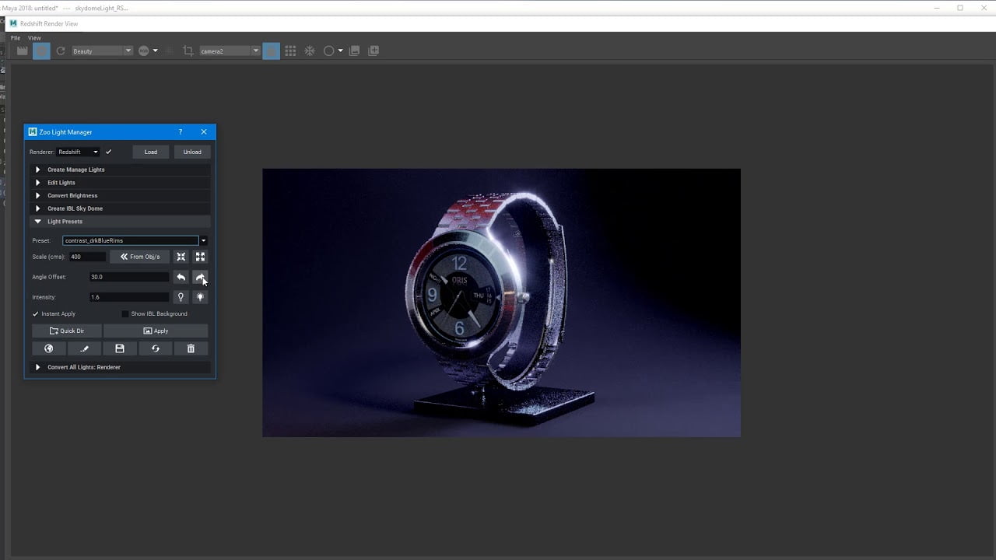Click the scale up expand arrows icon
This screenshot has height=560, width=996.
click(200, 257)
